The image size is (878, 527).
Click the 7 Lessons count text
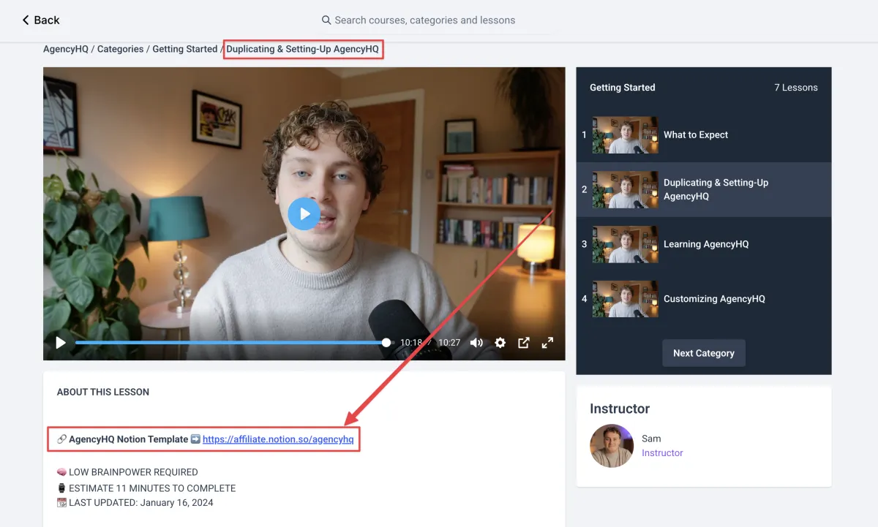pyautogui.click(x=796, y=87)
